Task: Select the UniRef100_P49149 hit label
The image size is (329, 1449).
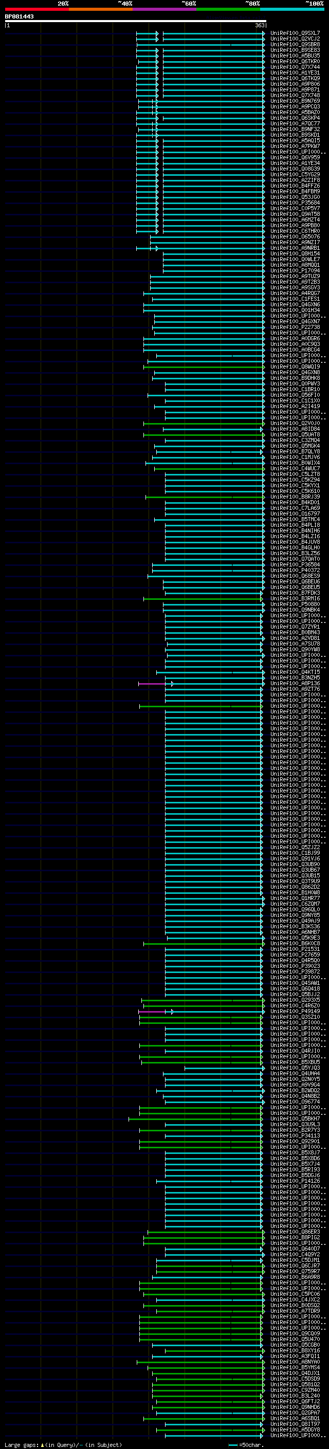Action: point(295,1012)
